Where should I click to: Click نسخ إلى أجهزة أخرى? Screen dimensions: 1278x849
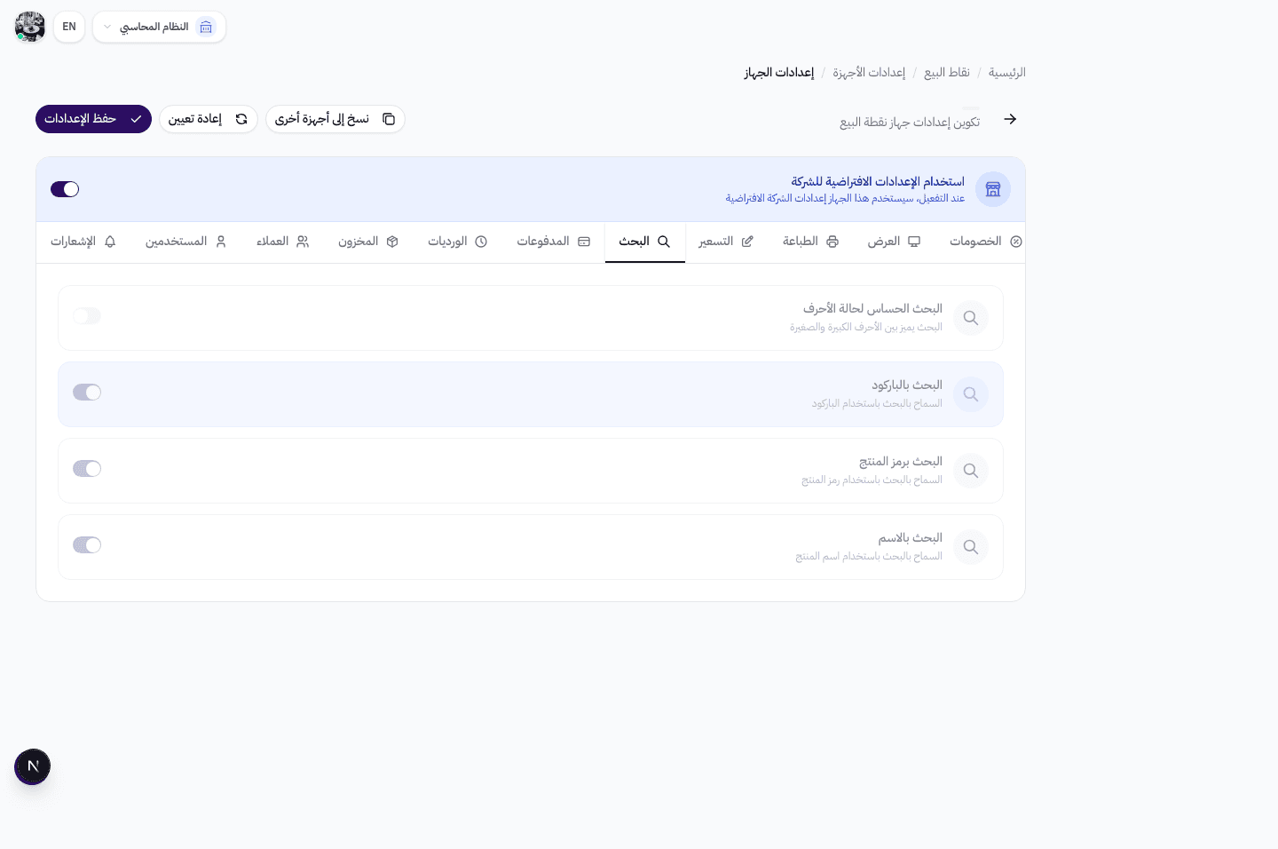tap(335, 118)
